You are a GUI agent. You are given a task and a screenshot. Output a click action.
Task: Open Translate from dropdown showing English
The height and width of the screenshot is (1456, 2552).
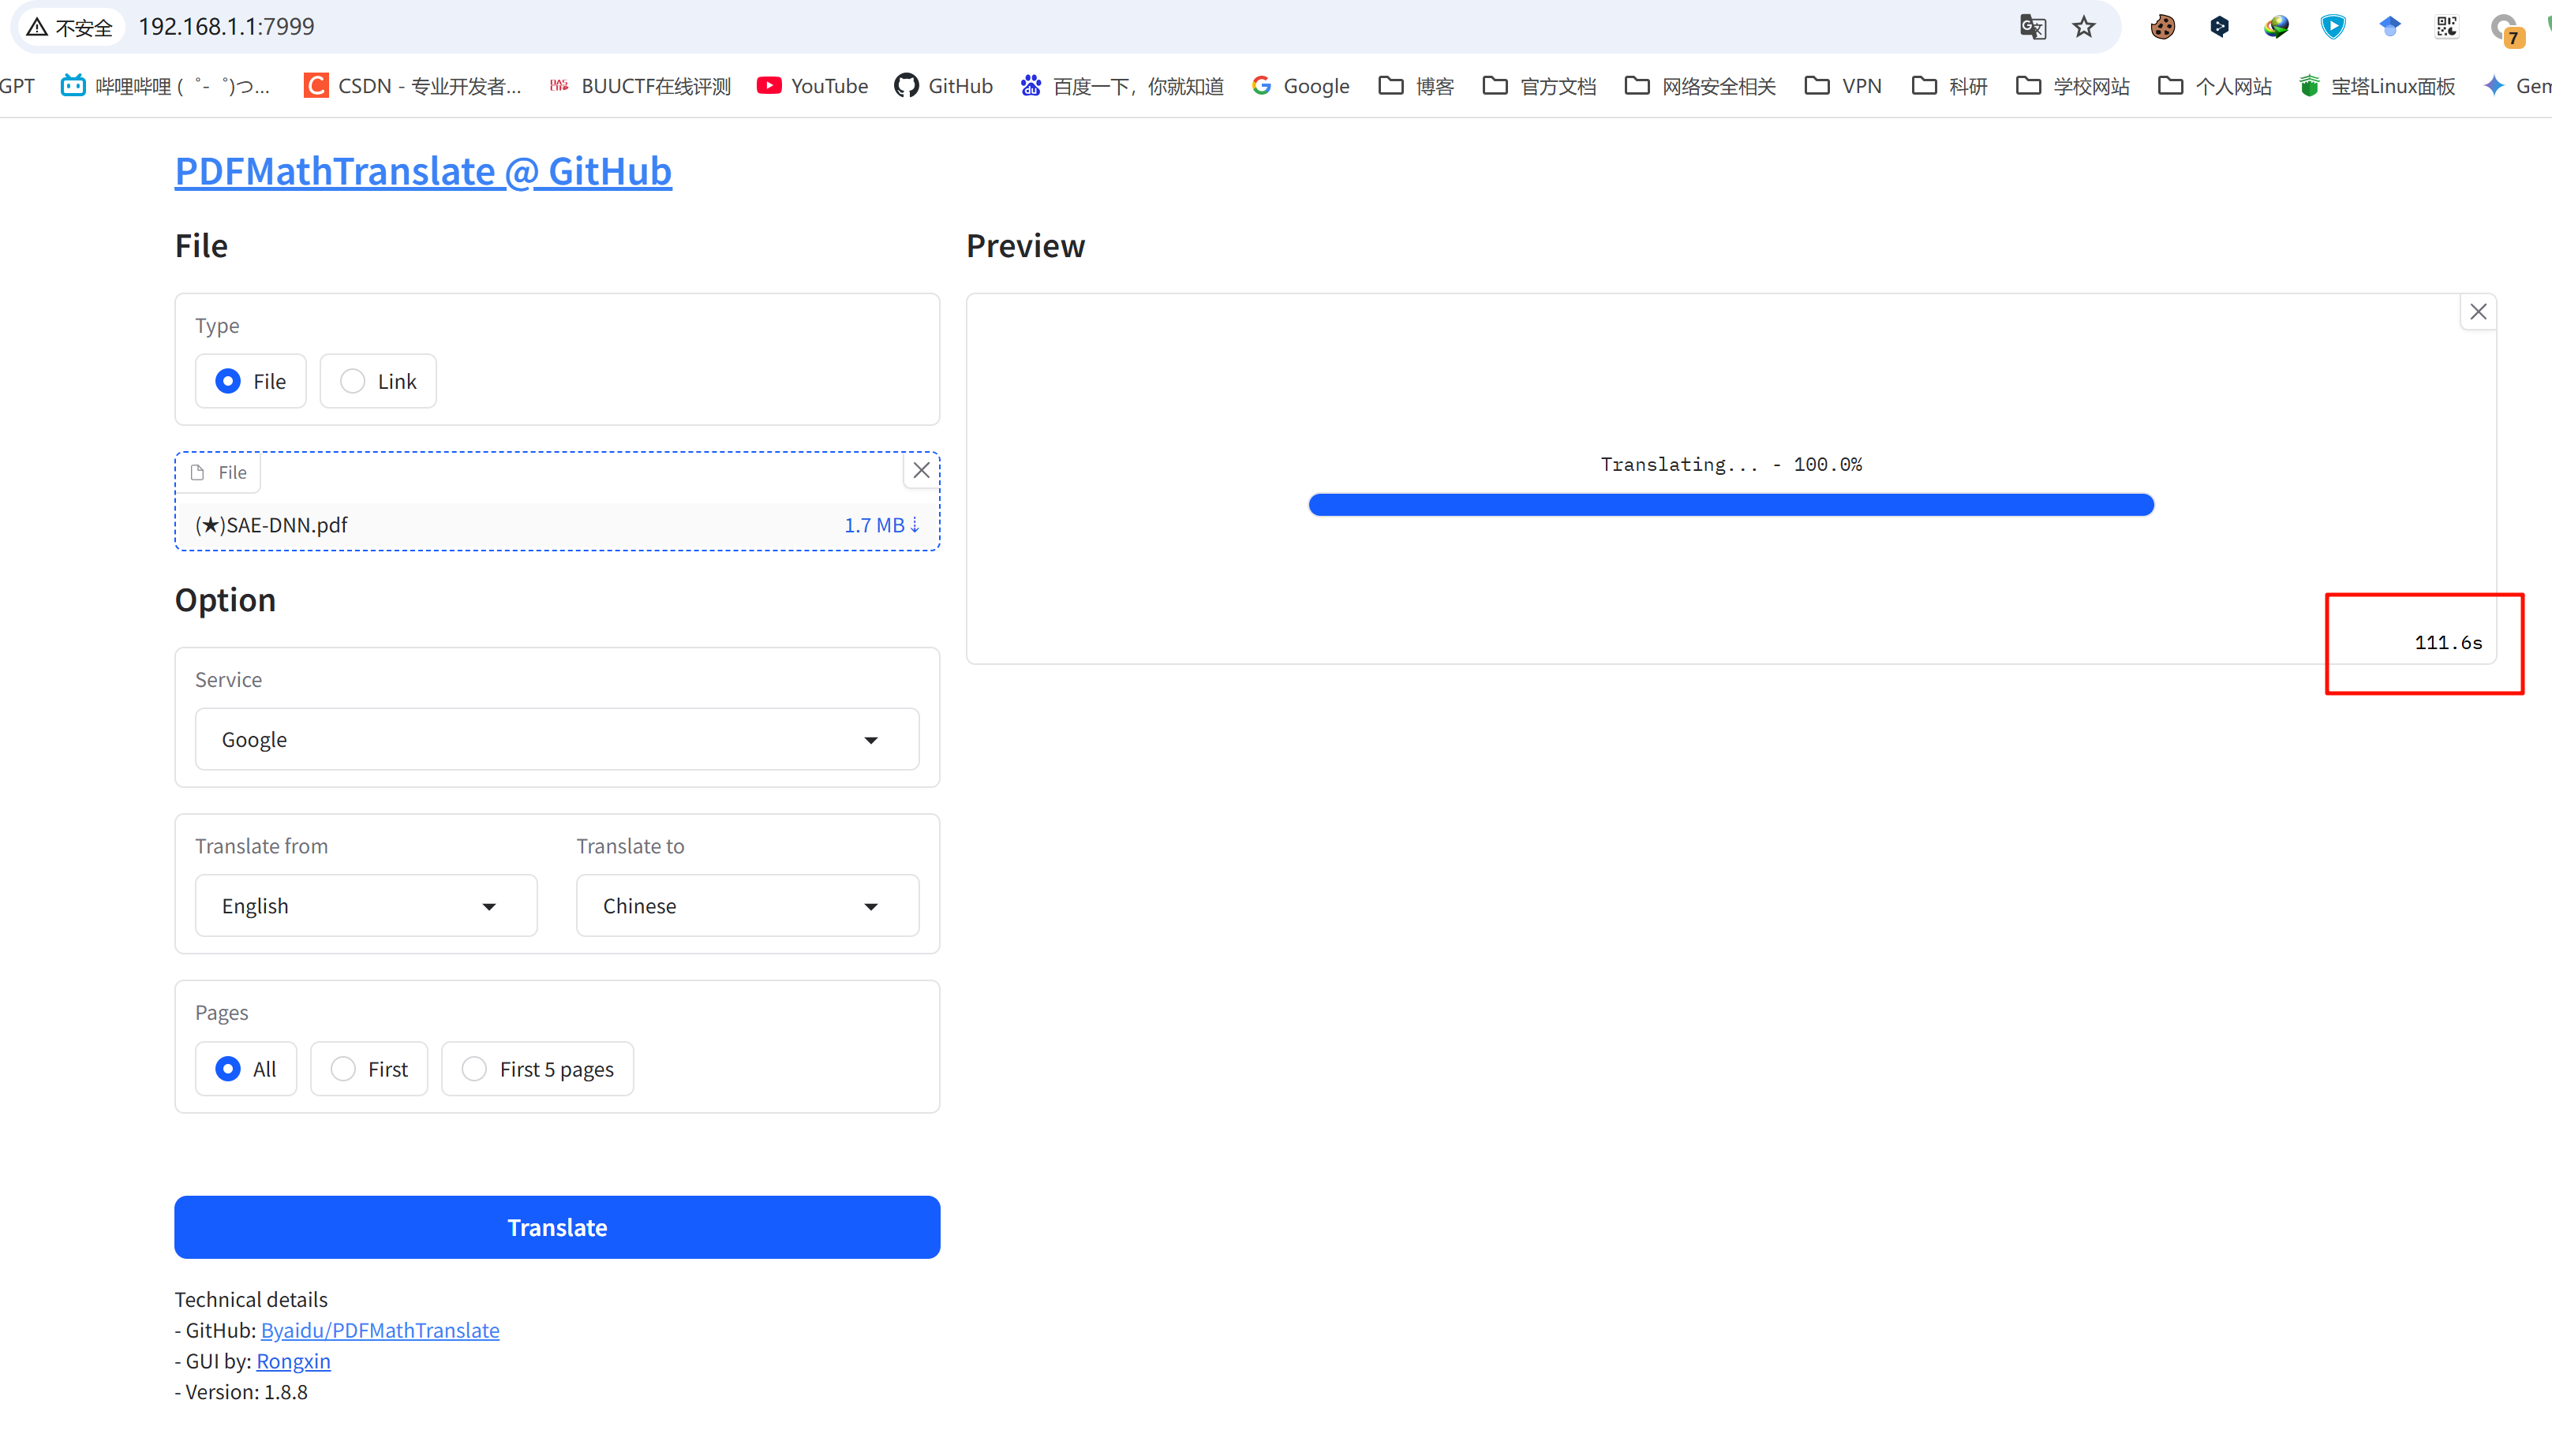[x=366, y=906]
